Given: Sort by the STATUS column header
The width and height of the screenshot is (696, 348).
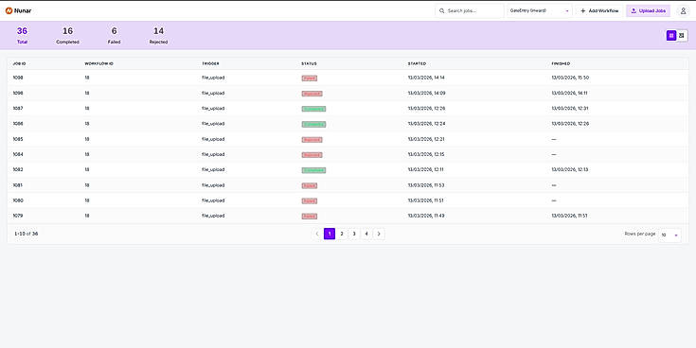Looking at the screenshot, I should point(309,64).
